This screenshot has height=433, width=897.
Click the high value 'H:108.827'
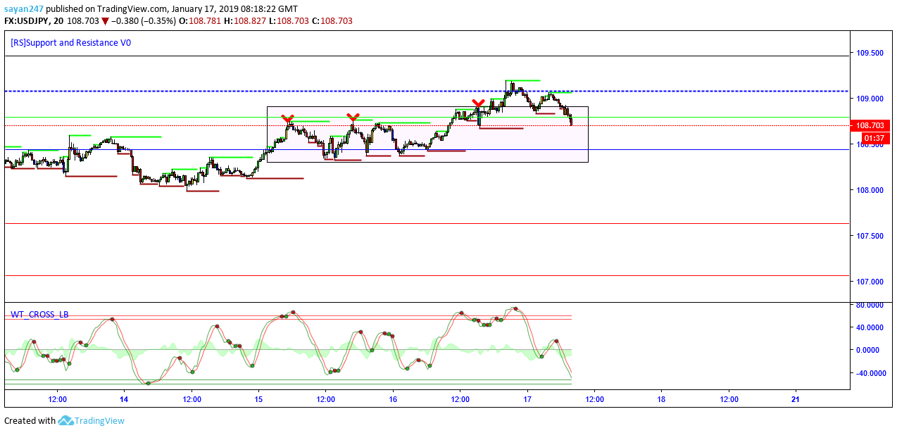[244, 21]
